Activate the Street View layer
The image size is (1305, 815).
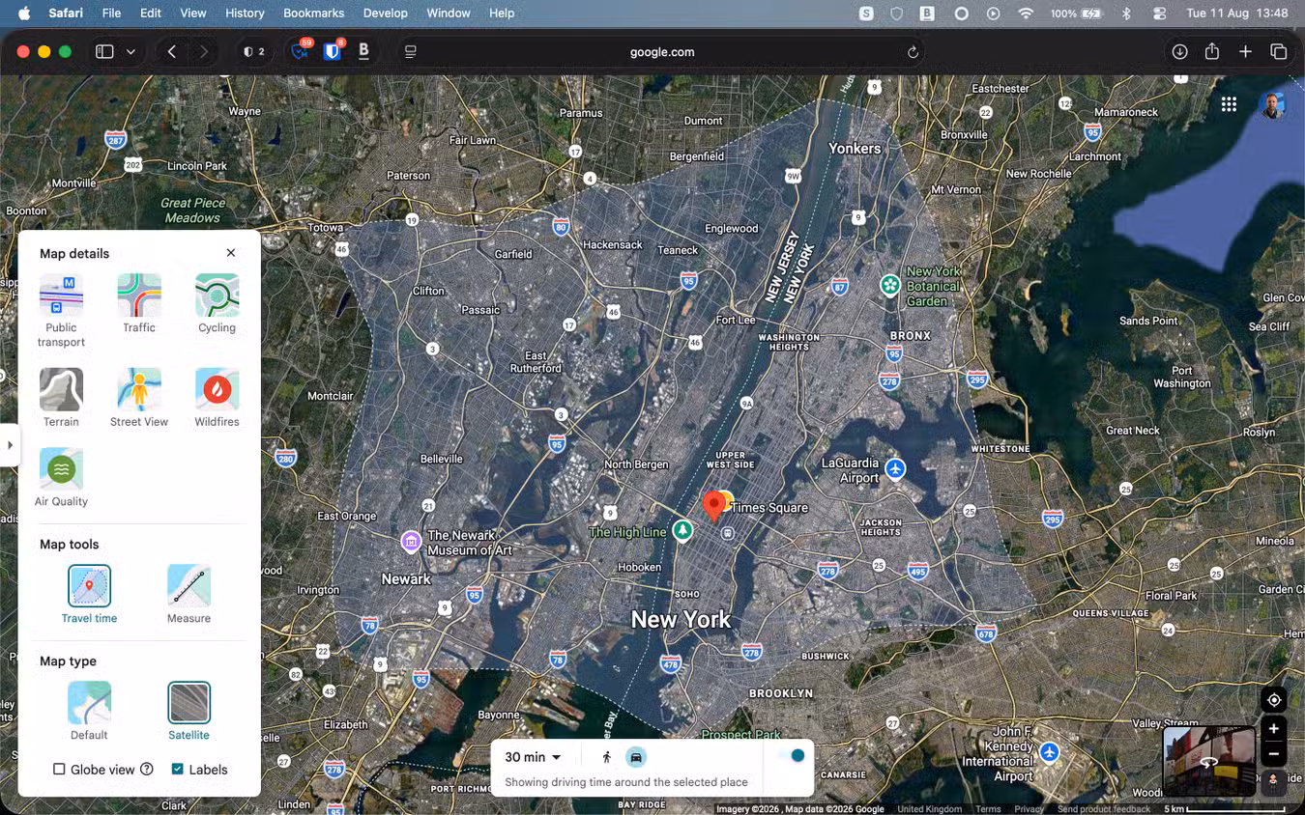click(139, 397)
